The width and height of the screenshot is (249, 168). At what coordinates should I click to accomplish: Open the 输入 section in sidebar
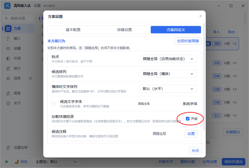click(x=18, y=39)
